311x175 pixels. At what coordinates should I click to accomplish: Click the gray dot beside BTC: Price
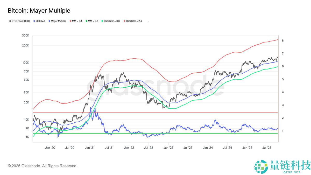(10, 21)
